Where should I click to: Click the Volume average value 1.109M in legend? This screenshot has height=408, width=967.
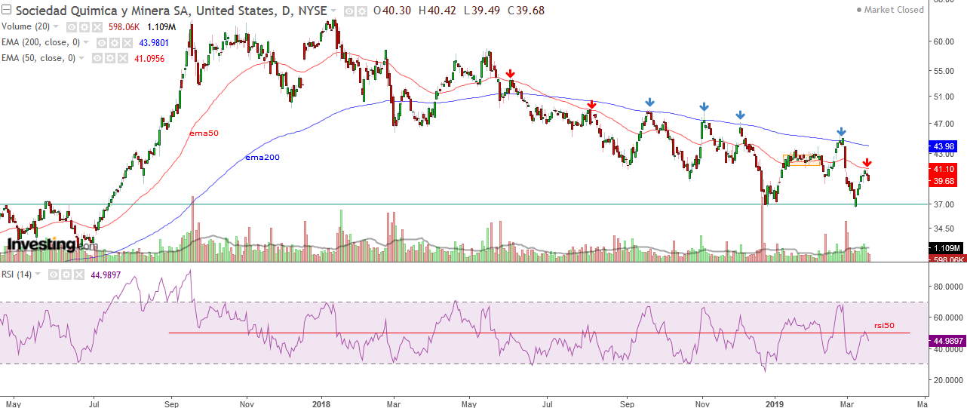[x=161, y=27]
